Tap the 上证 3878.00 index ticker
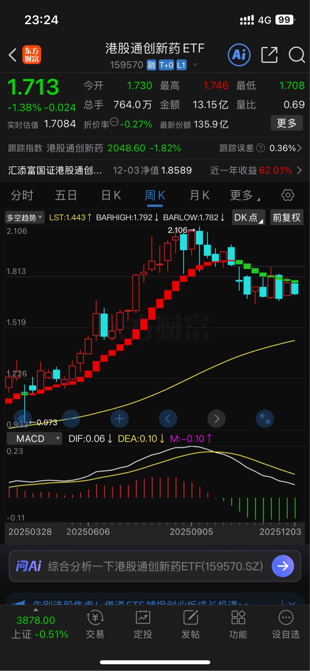Screen dimensions: 310x671 click(x=40, y=627)
